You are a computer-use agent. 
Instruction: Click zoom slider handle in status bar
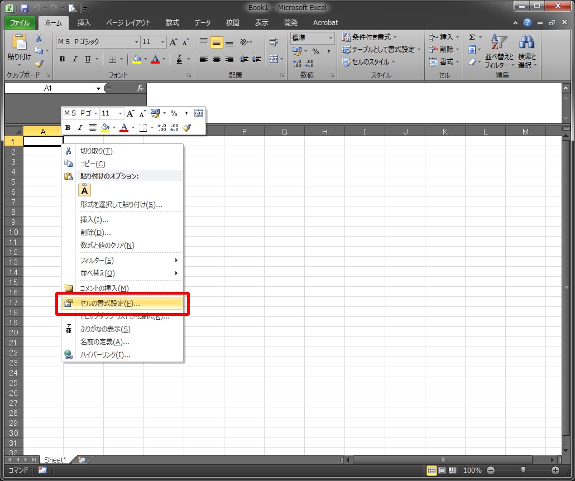click(x=523, y=470)
